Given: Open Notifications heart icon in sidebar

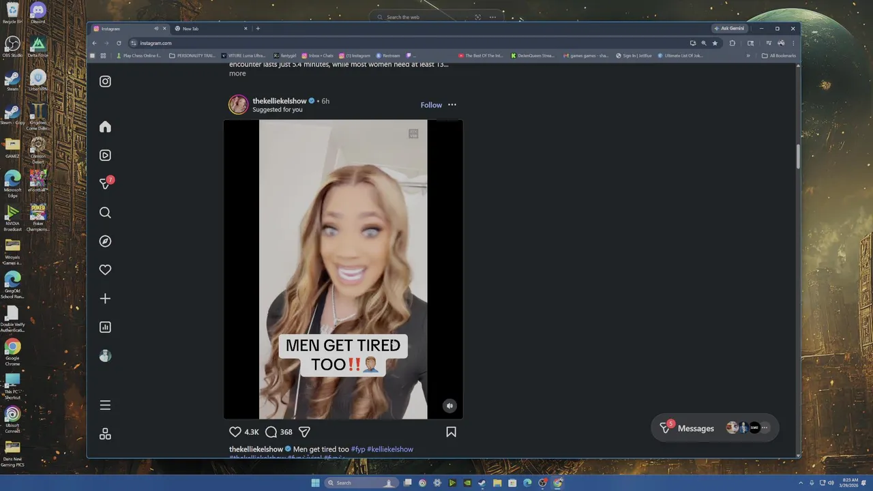Looking at the screenshot, I should point(105,270).
